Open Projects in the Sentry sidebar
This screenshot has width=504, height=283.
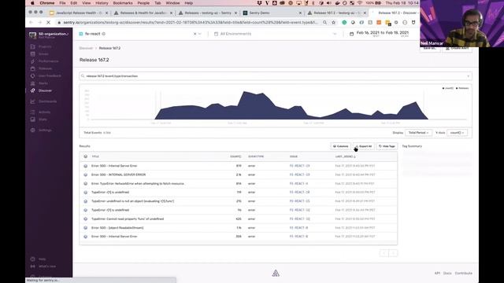(x=45, y=46)
